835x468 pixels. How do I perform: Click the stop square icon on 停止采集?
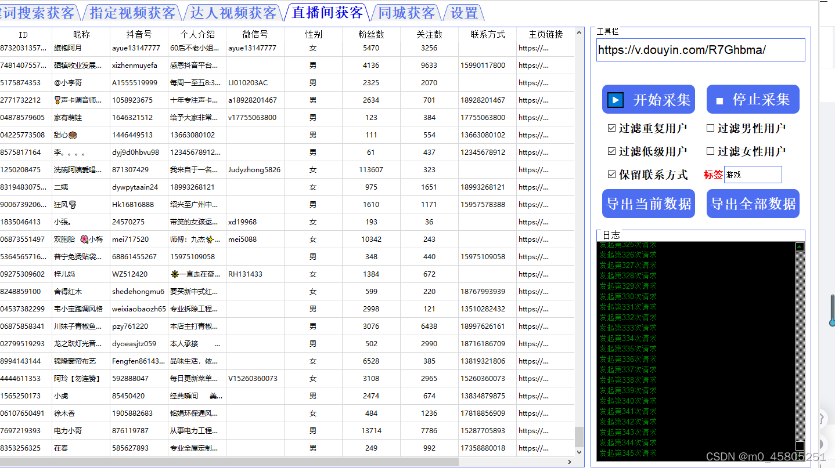tap(719, 101)
